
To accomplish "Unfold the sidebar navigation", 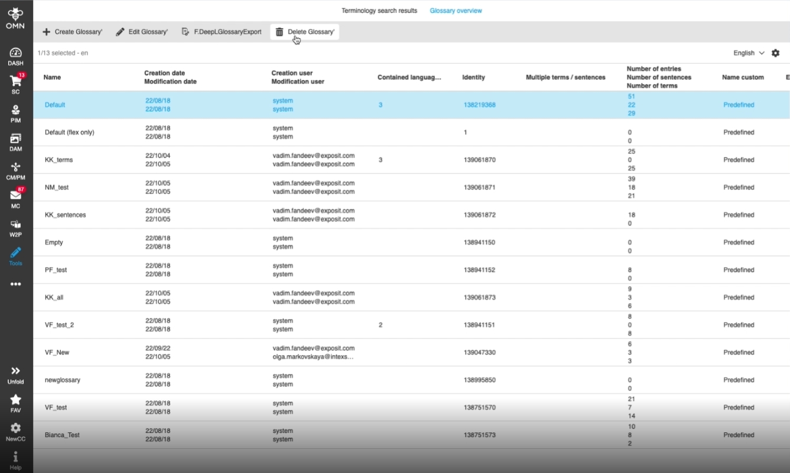I will (x=16, y=374).
